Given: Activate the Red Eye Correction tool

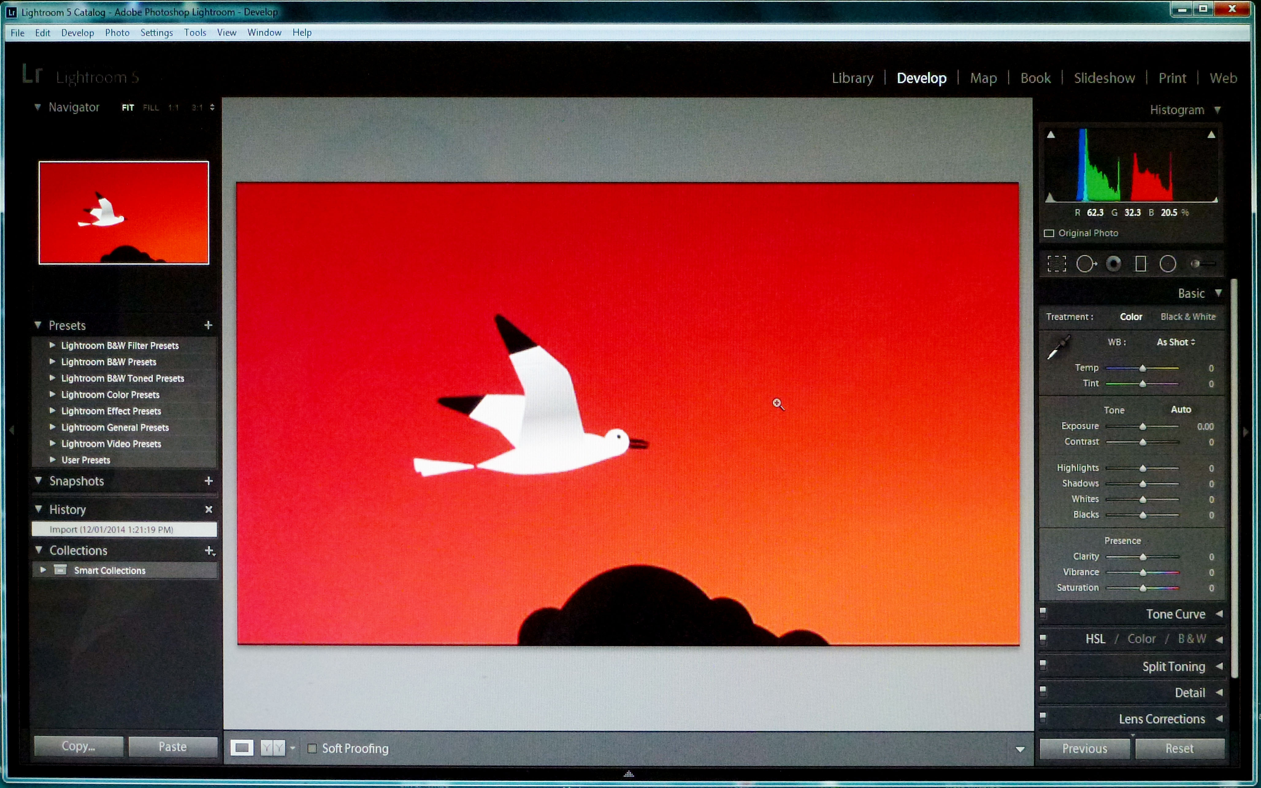Looking at the screenshot, I should [x=1113, y=264].
